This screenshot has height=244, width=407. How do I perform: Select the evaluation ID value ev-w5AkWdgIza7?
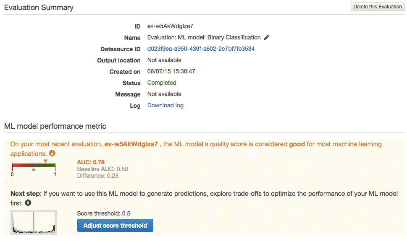[x=170, y=26]
